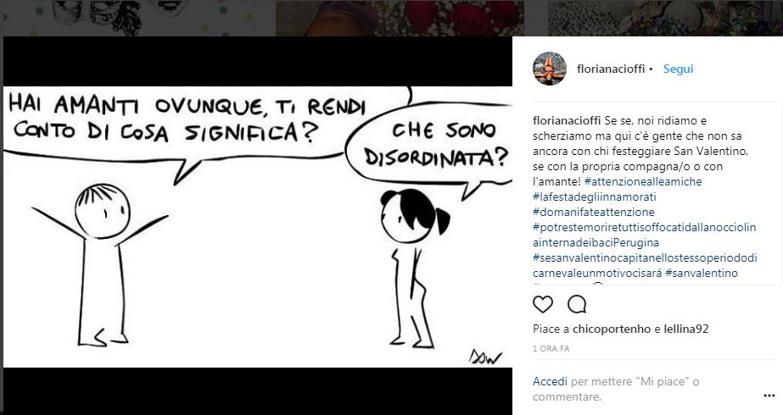Select the red roses thumbnail behind the post
The height and width of the screenshot is (415, 783).
tap(400, 18)
